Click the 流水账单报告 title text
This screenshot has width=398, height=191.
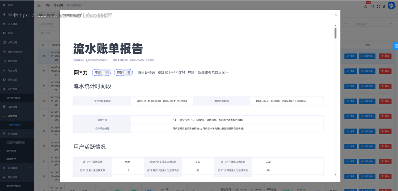pyautogui.click(x=108, y=49)
